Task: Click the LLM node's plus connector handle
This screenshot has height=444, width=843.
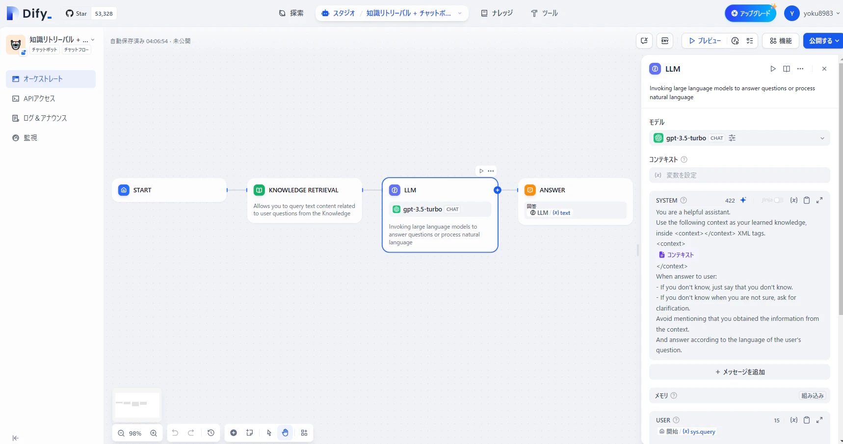Action: pyautogui.click(x=498, y=190)
